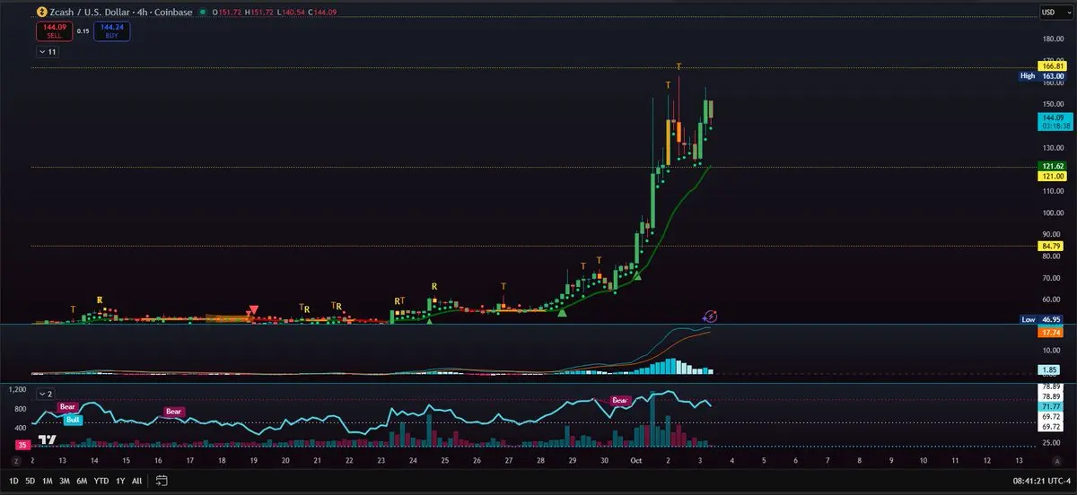The height and width of the screenshot is (495, 1077).
Task: Select the 1Y time range
Action: pyautogui.click(x=120, y=482)
